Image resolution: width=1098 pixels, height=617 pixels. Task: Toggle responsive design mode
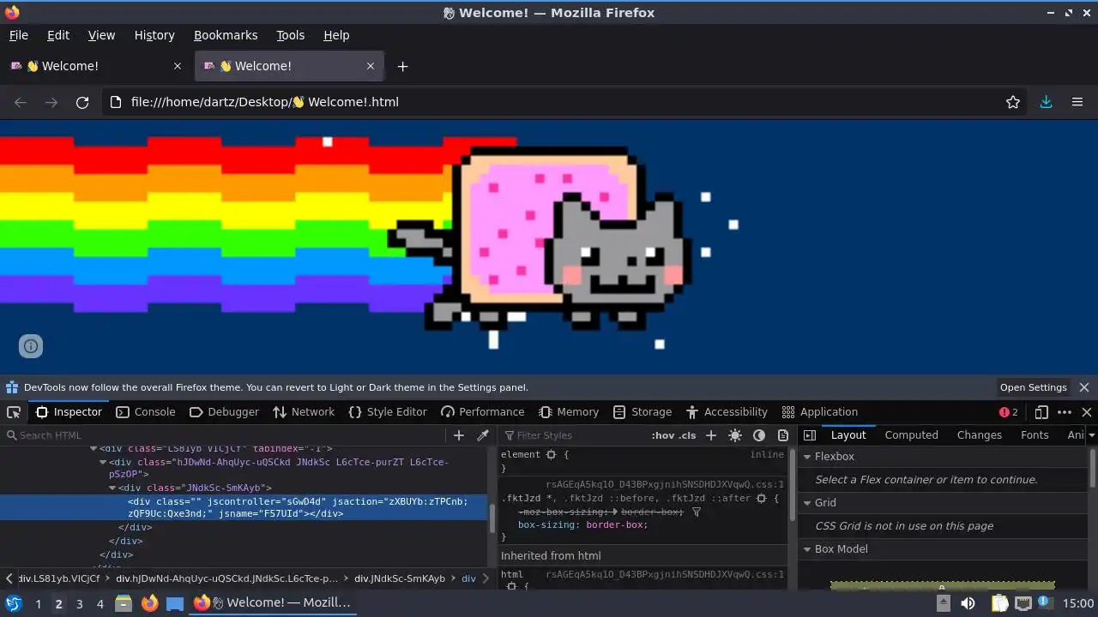[1041, 412]
